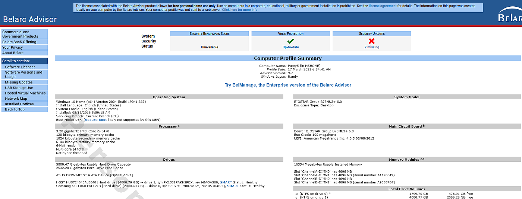Click the Drives section header
522x199 pixels.
point(169,160)
